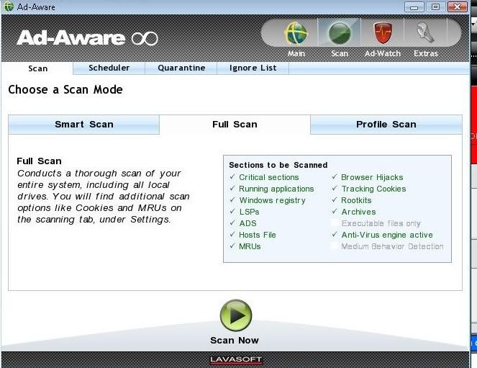Enable Medium Behavior Detection checkbox
Screen dimensions: 477x368
[335, 246]
